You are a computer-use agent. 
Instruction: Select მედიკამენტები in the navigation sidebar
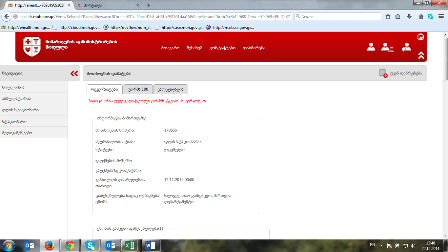[17, 133]
